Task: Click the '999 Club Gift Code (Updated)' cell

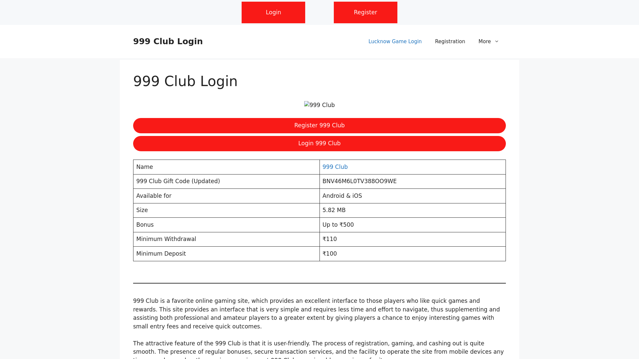Action: [x=226, y=181]
